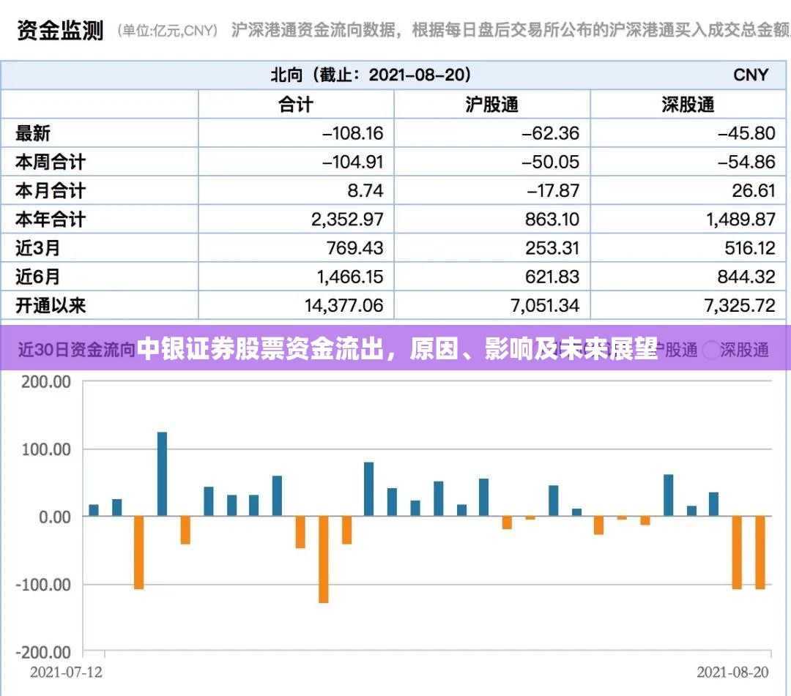Click the value -62.36
The image size is (791, 696).
coord(550,133)
